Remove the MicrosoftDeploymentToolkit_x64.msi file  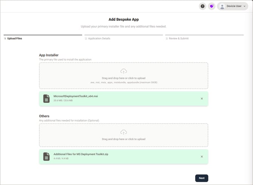pyautogui.click(x=202, y=99)
